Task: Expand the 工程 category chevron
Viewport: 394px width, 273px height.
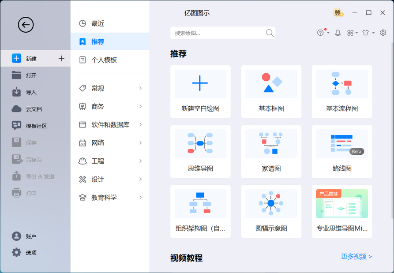Action: pos(140,161)
